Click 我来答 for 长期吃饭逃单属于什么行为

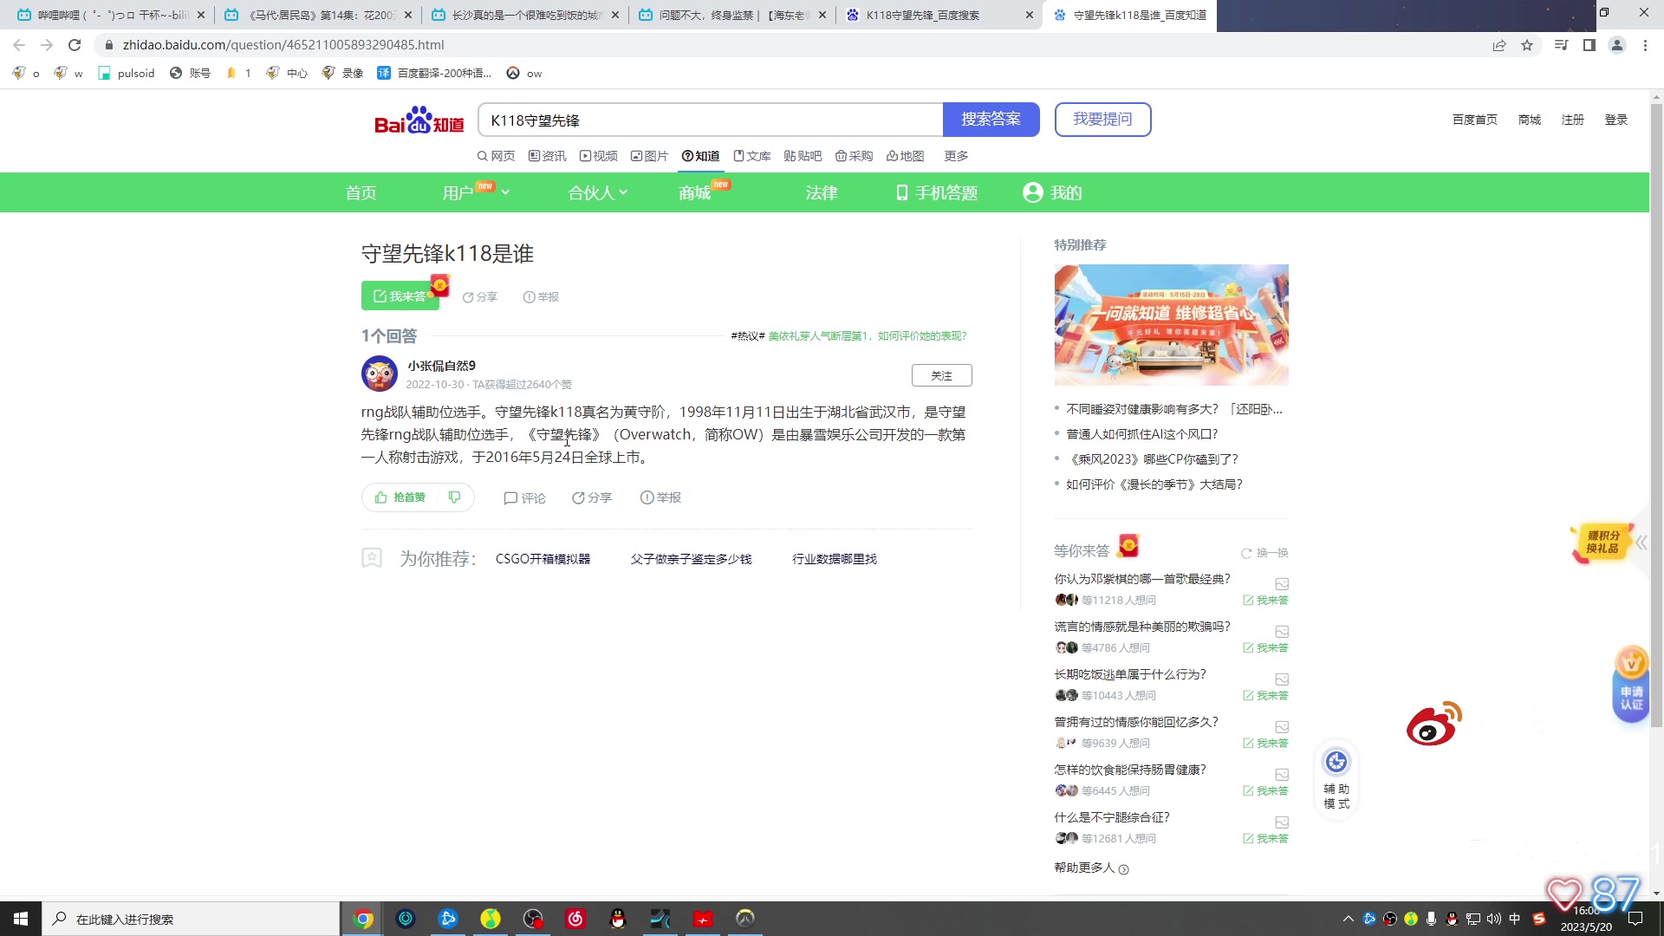[x=1265, y=696]
